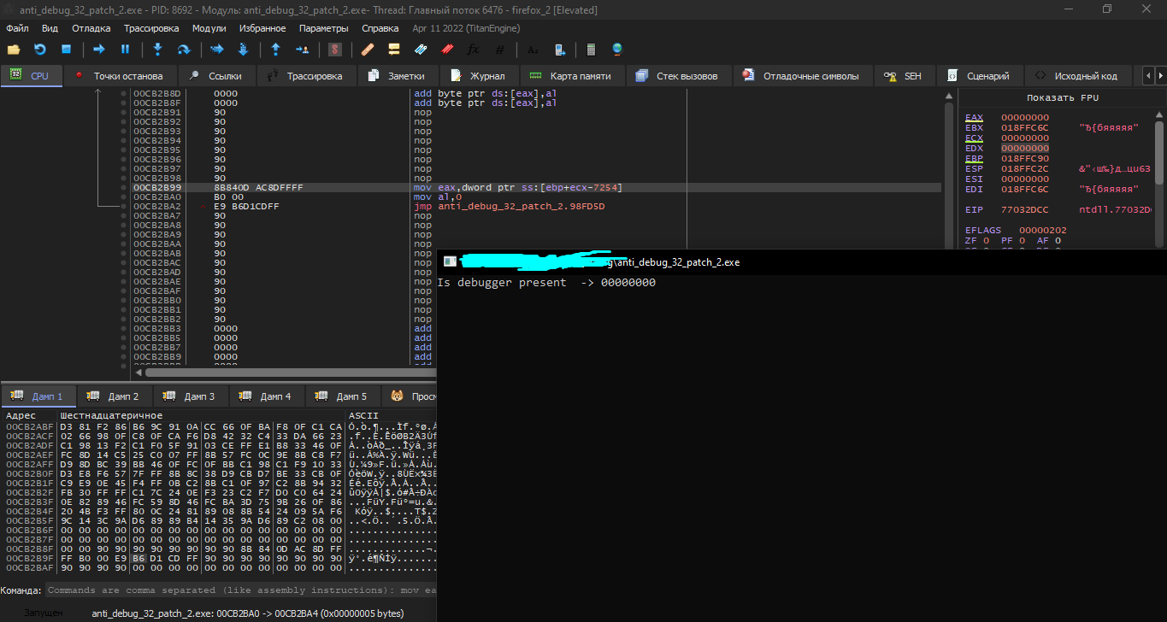Find intermodular calls icon
The height and width of the screenshot is (622, 1167).
(559, 50)
